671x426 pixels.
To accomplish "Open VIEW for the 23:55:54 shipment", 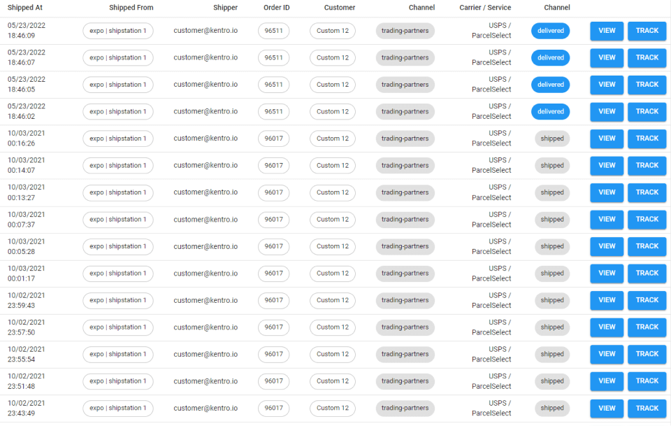I will point(607,355).
